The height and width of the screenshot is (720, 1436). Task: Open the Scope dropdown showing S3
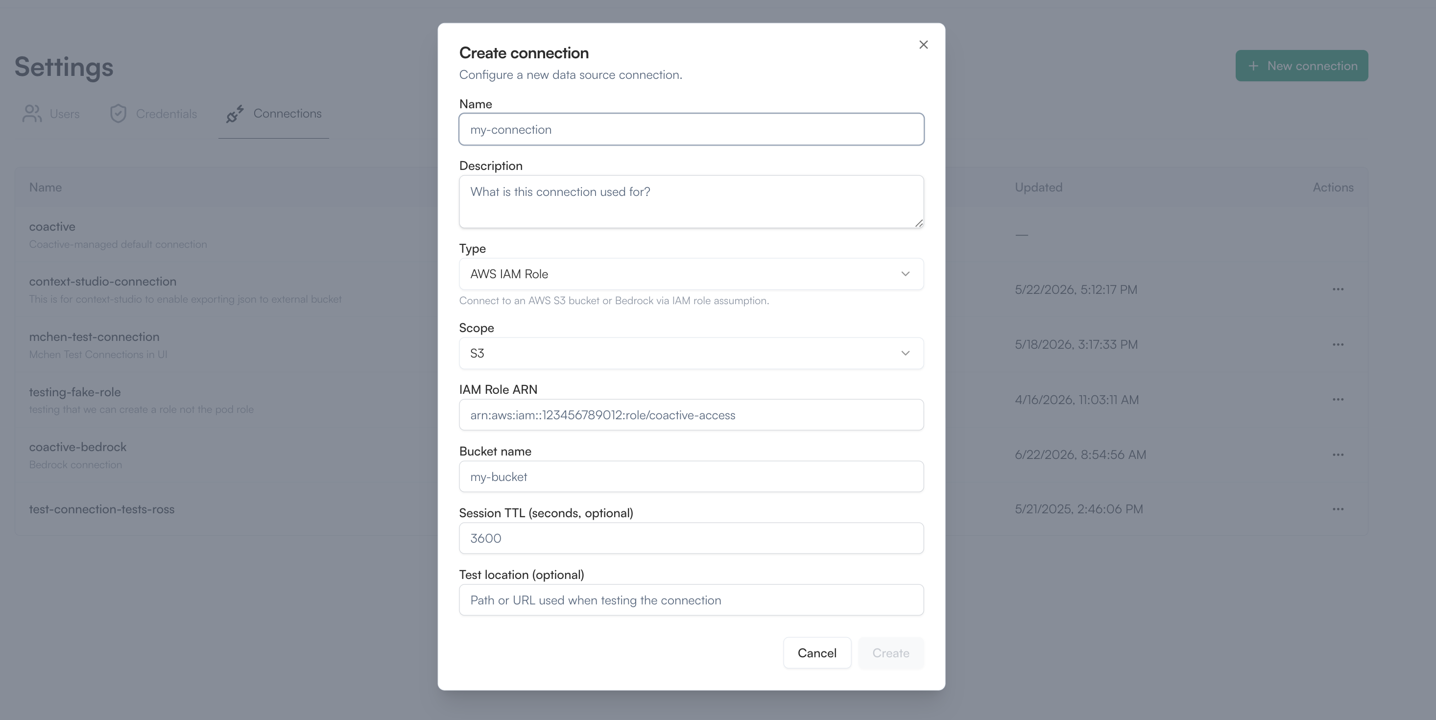(x=691, y=353)
